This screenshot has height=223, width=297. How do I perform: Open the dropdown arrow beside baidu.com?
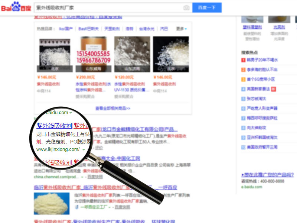[71, 113]
